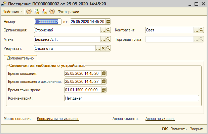Open selection list for Контрагент field
Screen dimensions: 208x134
pyautogui.click(x=196, y=30)
